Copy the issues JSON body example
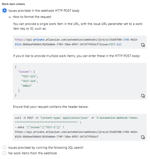Screen dimensions: 150x159 point(143,96)
